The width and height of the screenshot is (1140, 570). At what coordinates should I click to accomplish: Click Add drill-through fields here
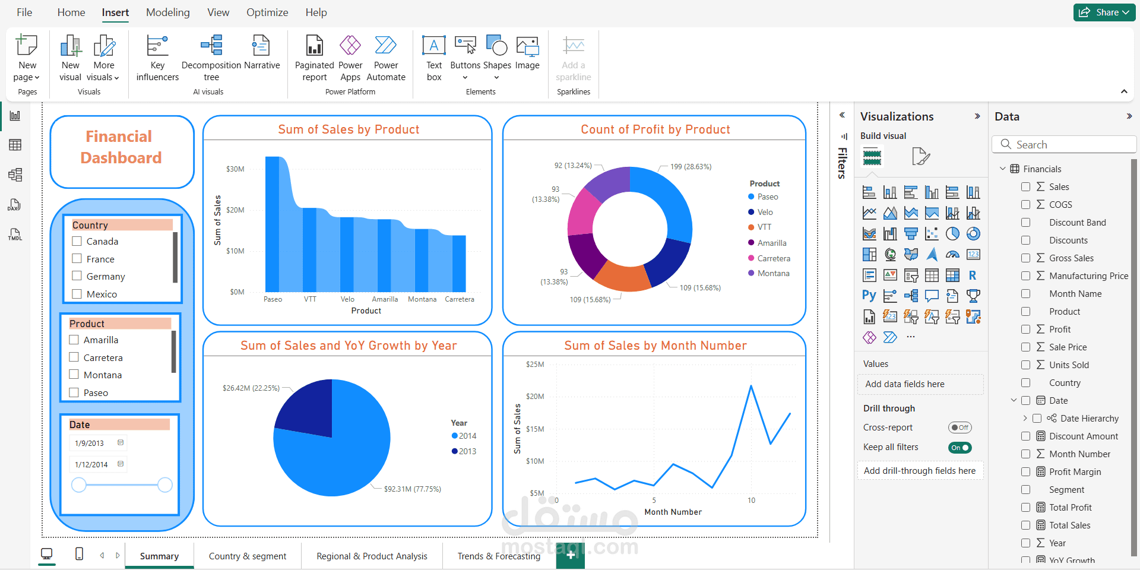[x=920, y=470]
